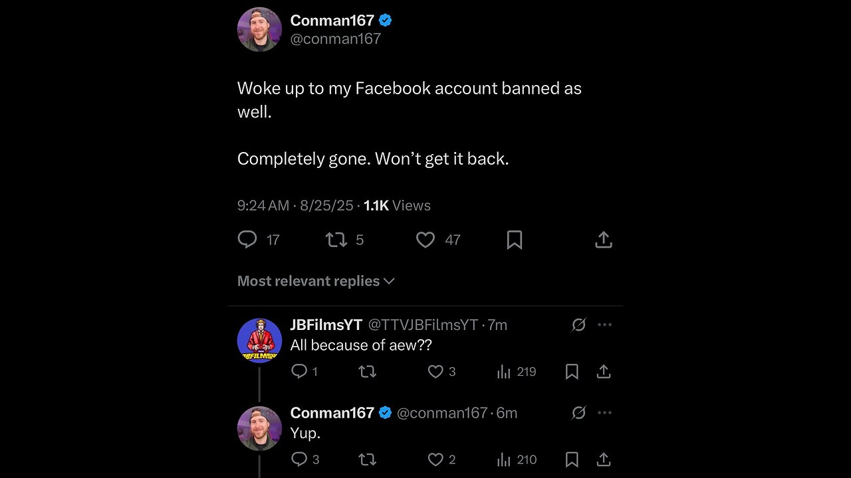Like the main post with 47 likes

tap(425, 240)
